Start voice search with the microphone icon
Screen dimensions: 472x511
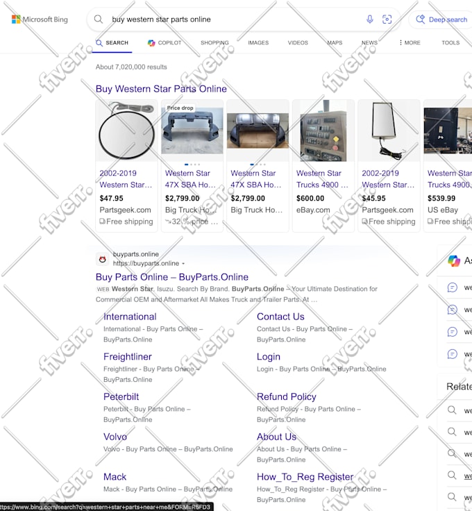pos(370,19)
